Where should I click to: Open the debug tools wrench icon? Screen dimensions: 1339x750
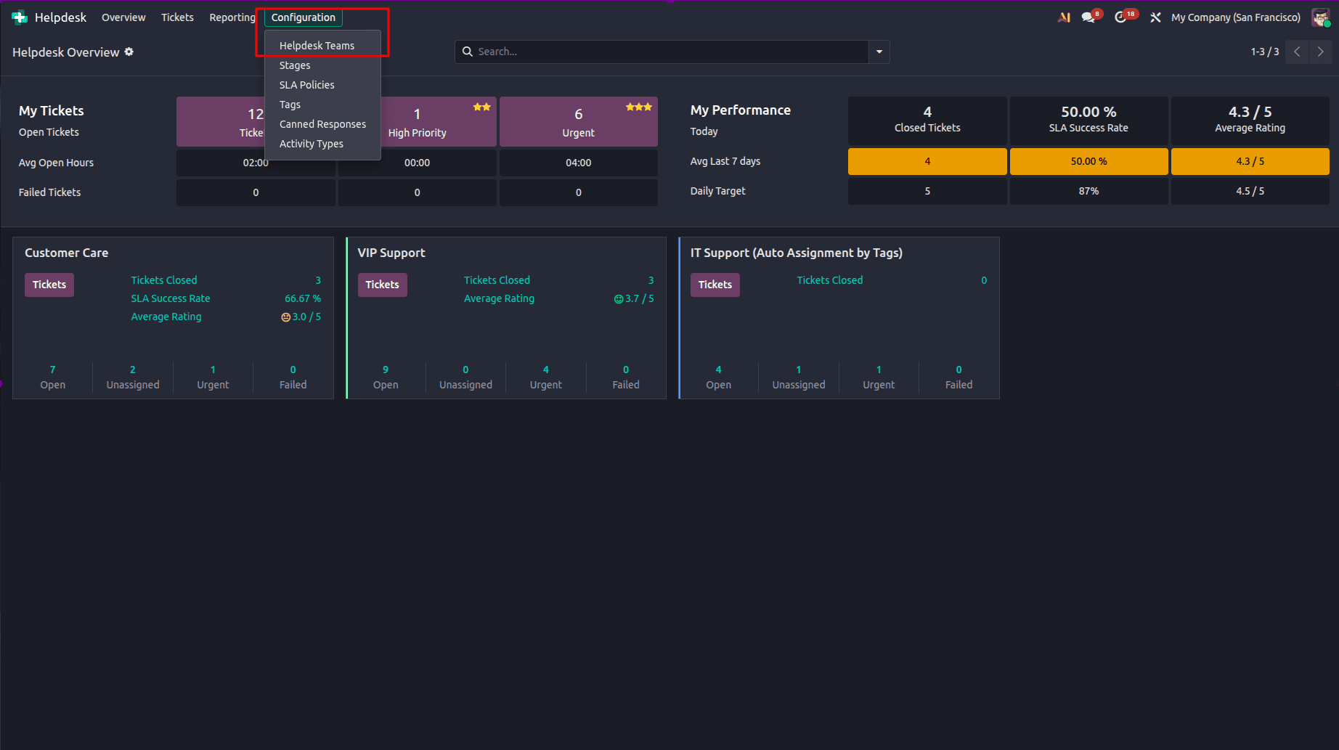[1155, 17]
